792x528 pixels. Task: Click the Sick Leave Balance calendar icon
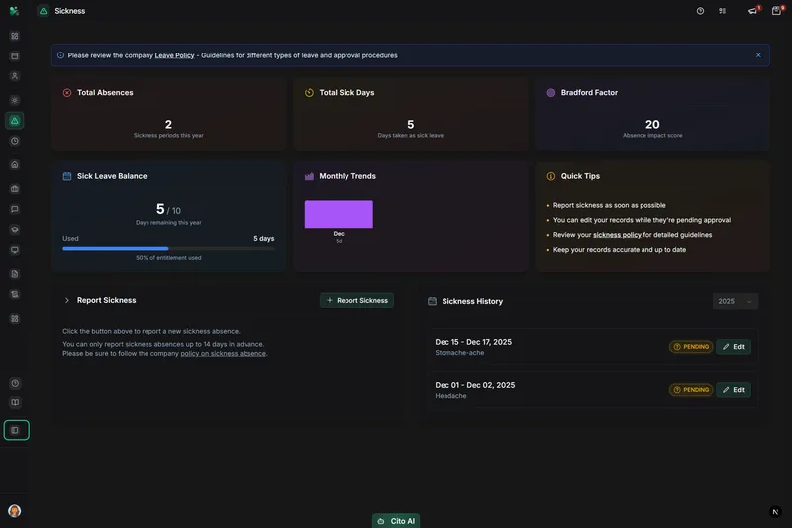pos(67,176)
